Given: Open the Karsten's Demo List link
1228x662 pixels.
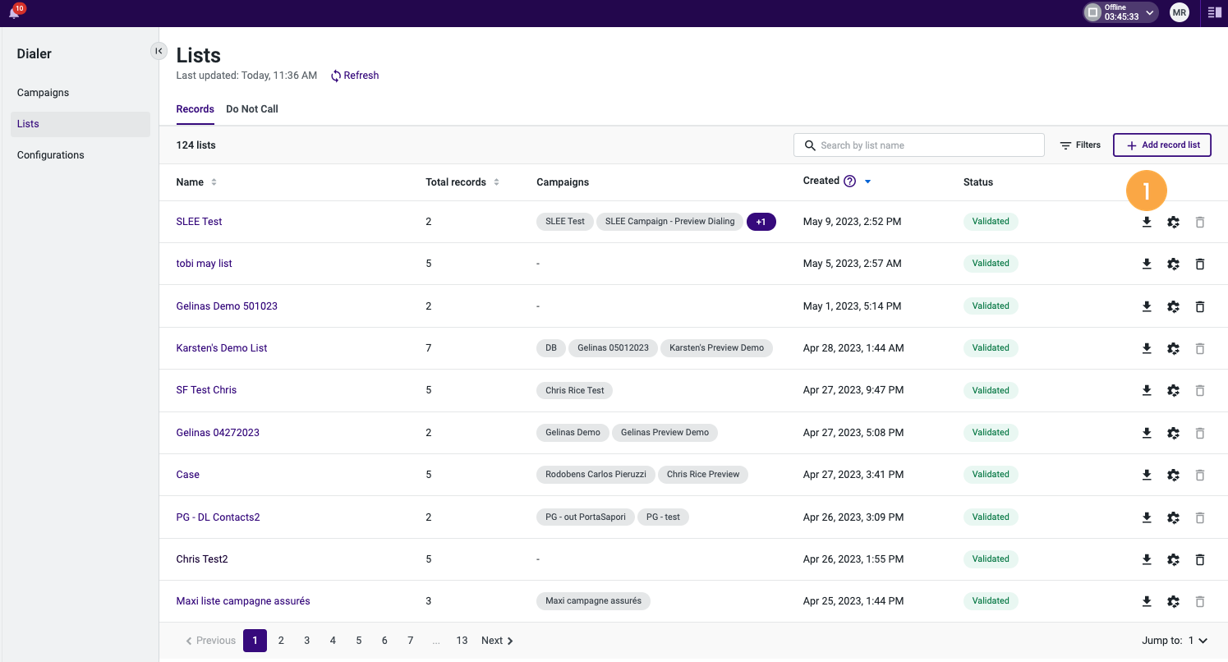Looking at the screenshot, I should click(x=221, y=347).
